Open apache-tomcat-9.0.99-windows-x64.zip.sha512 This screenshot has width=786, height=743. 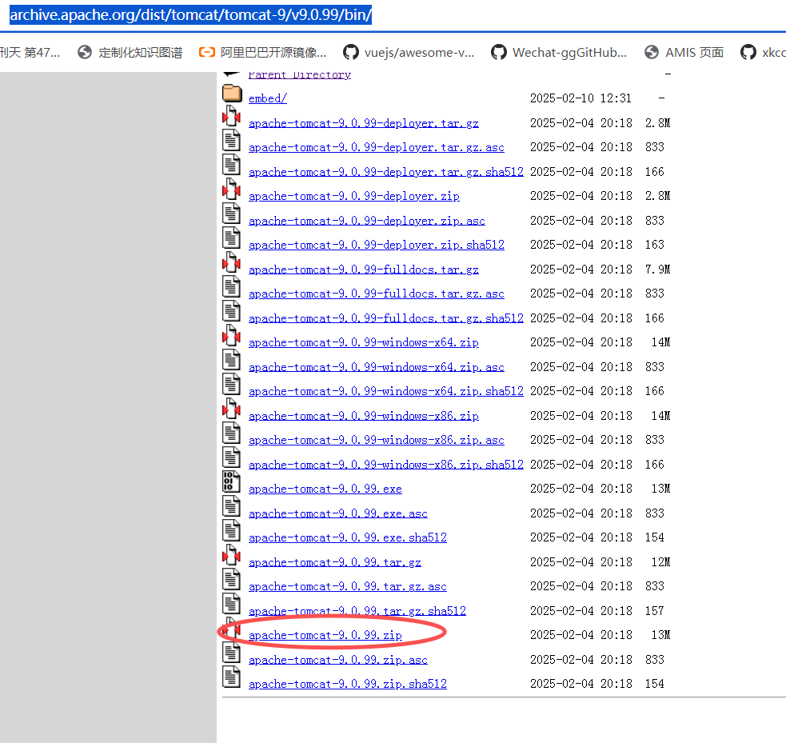point(386,391)
